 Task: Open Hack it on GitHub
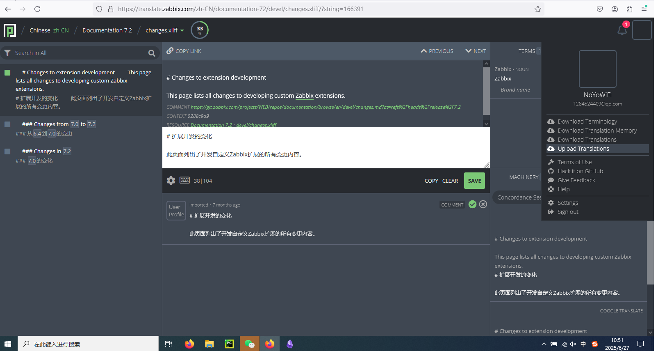576,171
